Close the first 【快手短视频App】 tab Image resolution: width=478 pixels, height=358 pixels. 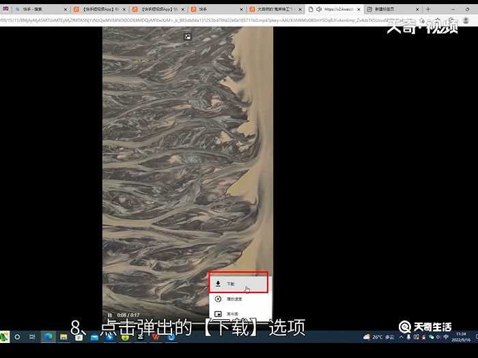pyautogui.click(x=124, y=10)
